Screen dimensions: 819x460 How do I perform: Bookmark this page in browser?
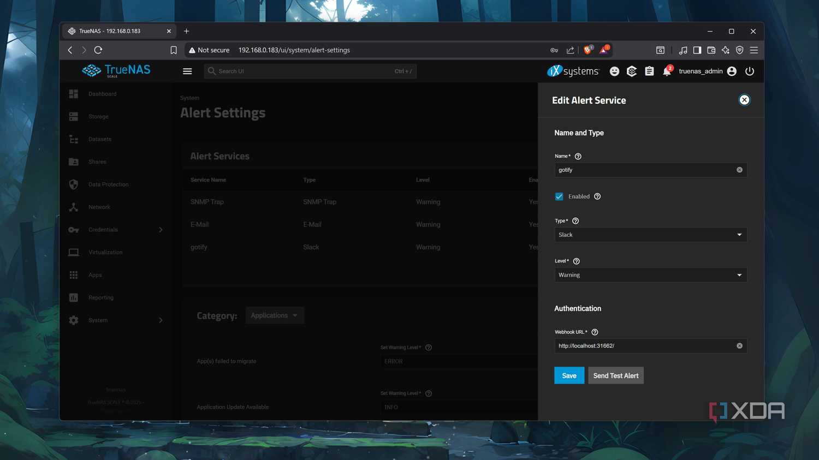174,50
